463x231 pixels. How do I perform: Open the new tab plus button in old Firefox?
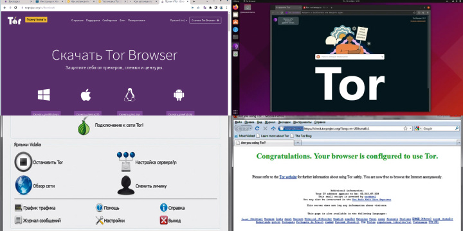[x=298, y=143]
